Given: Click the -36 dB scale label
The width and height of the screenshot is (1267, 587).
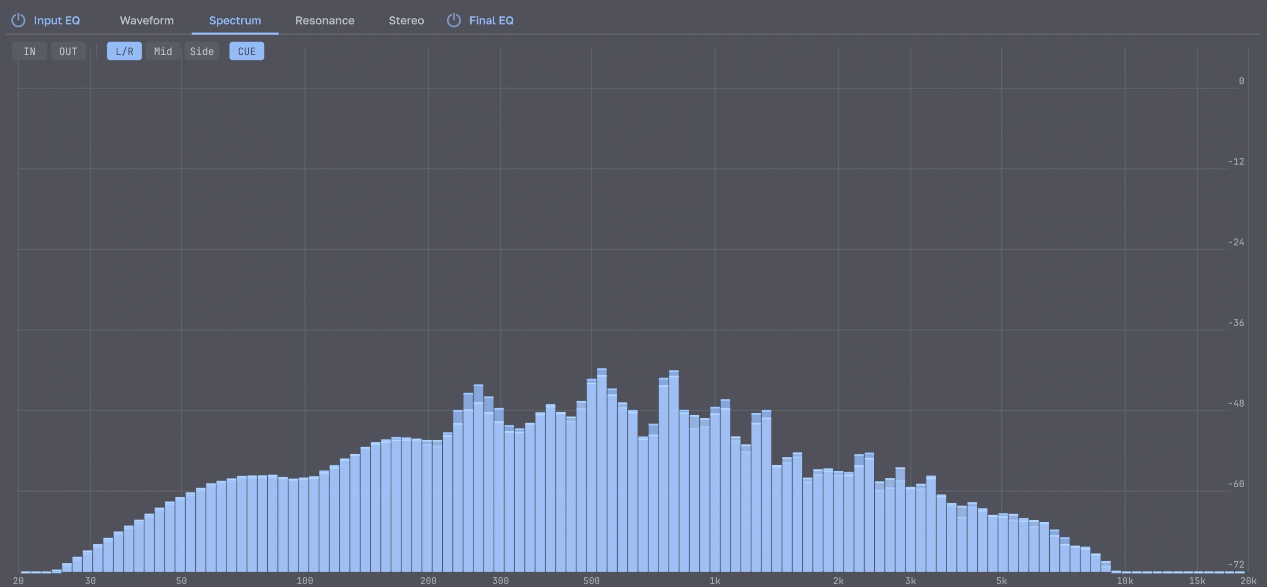Looking at the screenshot, I should tap(1236, 323).
